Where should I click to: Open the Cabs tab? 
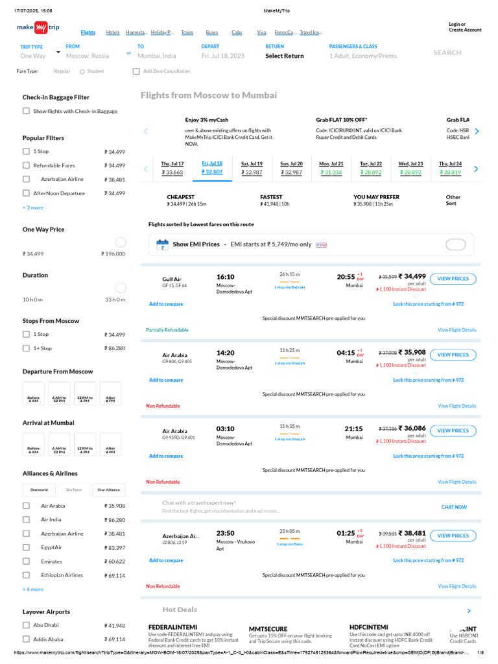pyautogui.click(x=237, y=32)
